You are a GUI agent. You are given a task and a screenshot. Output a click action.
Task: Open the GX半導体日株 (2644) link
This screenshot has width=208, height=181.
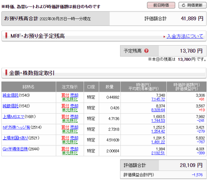(x=15, y=149)
